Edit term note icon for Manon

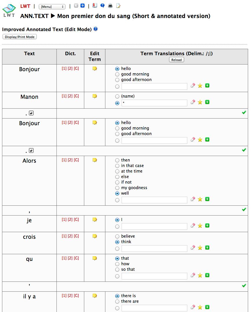(x=94, y=96)
